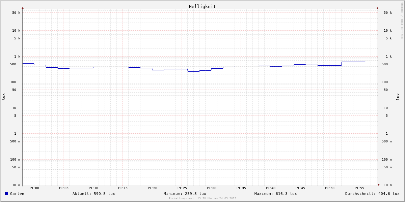This screenshot has height=202, width=405.
Task: Click the Erstellungszeit timestamp footer text
Action: (202, 198)
